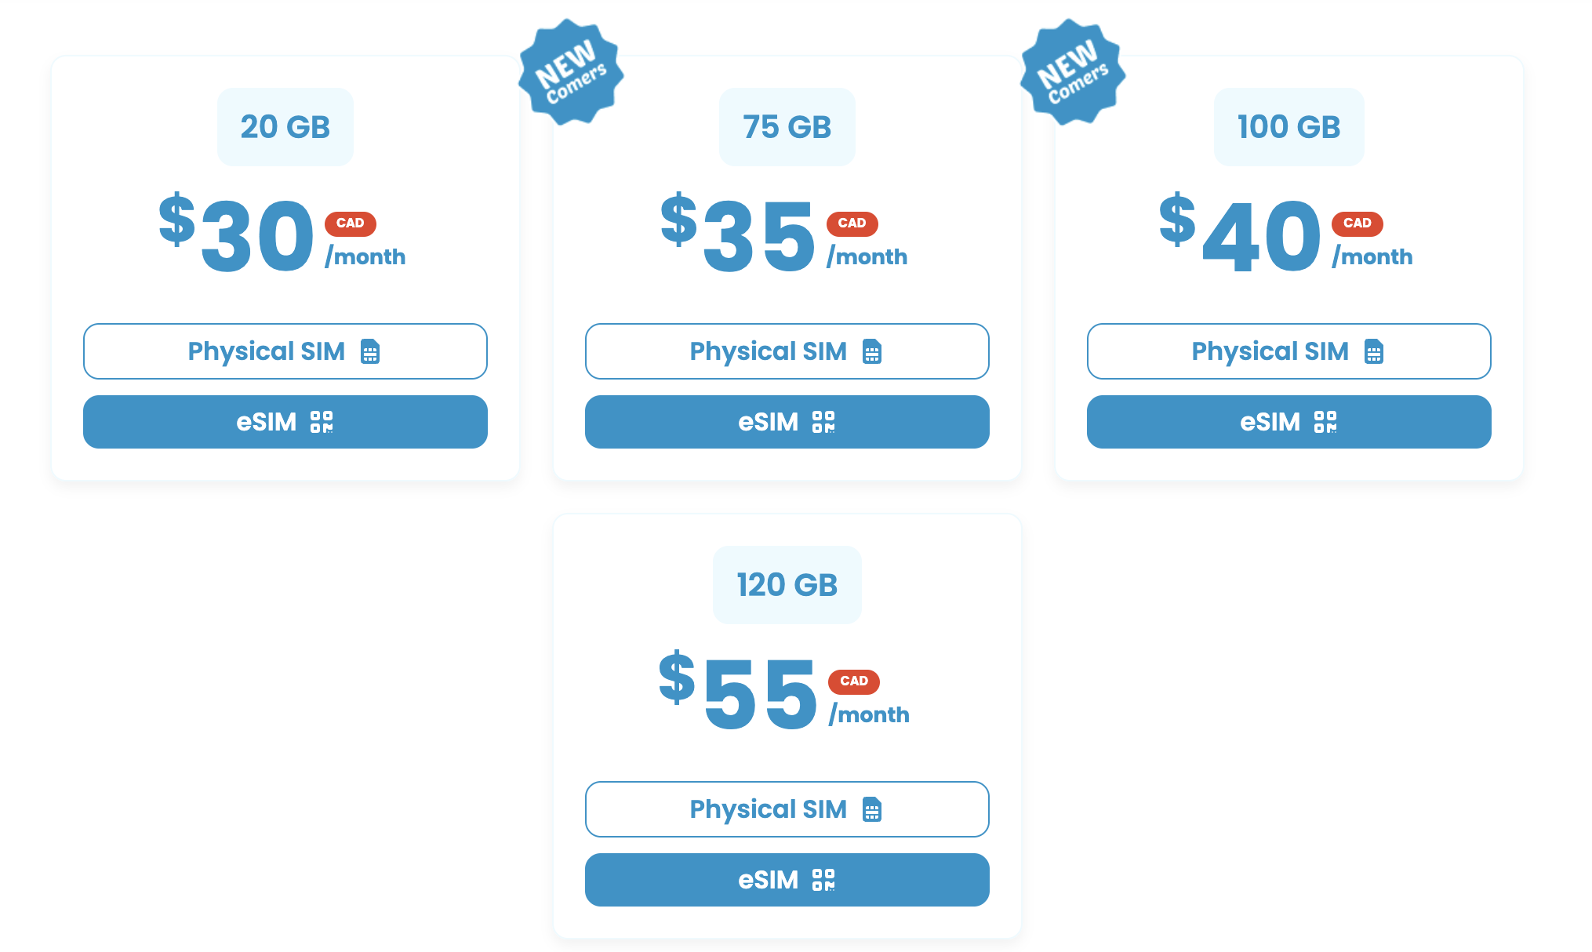Click QR code icon on 100 GB plan
This screenshot has width=1592, height=952.
1325,422
